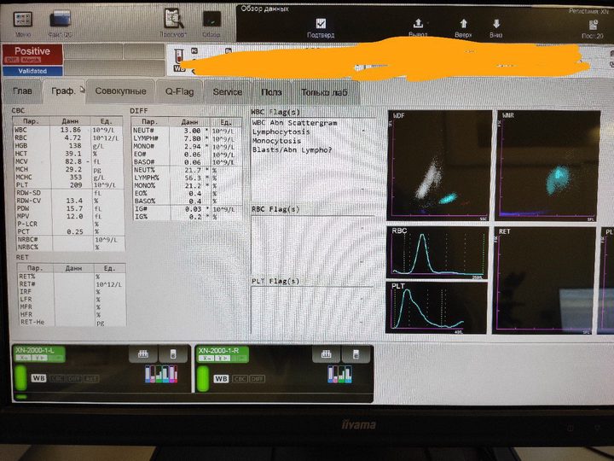The image size is (614, 461).
Task: Select the XN-2000-1-R analyzer button
Action: pyautogui.click(x=223, y=354)
